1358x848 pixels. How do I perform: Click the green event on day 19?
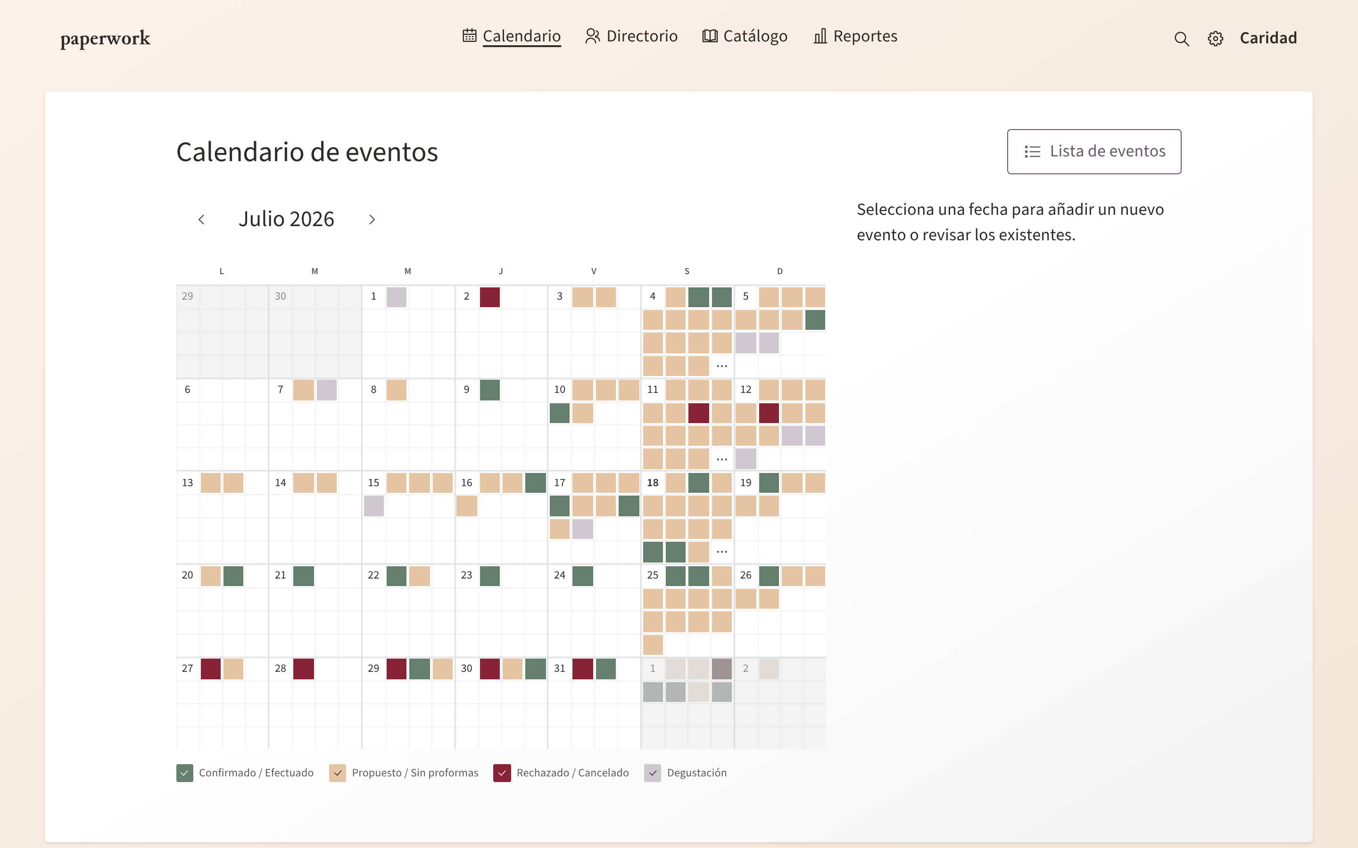(x=769, y=483)
